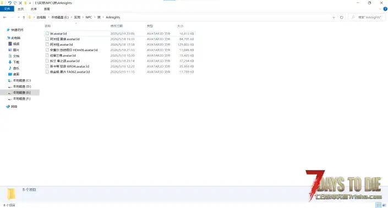Sort by the Name (名称) column header
The height and width of the screenshot is (208, 388).
coord(48,26)
